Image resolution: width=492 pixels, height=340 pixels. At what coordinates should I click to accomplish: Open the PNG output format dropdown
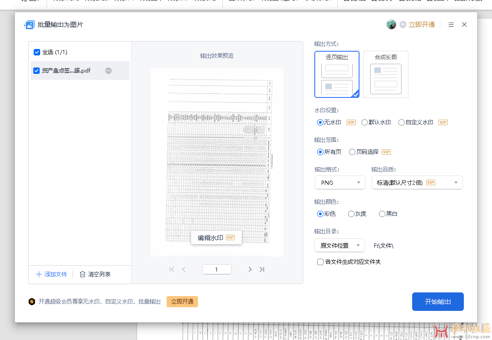(x=340, y=182)
